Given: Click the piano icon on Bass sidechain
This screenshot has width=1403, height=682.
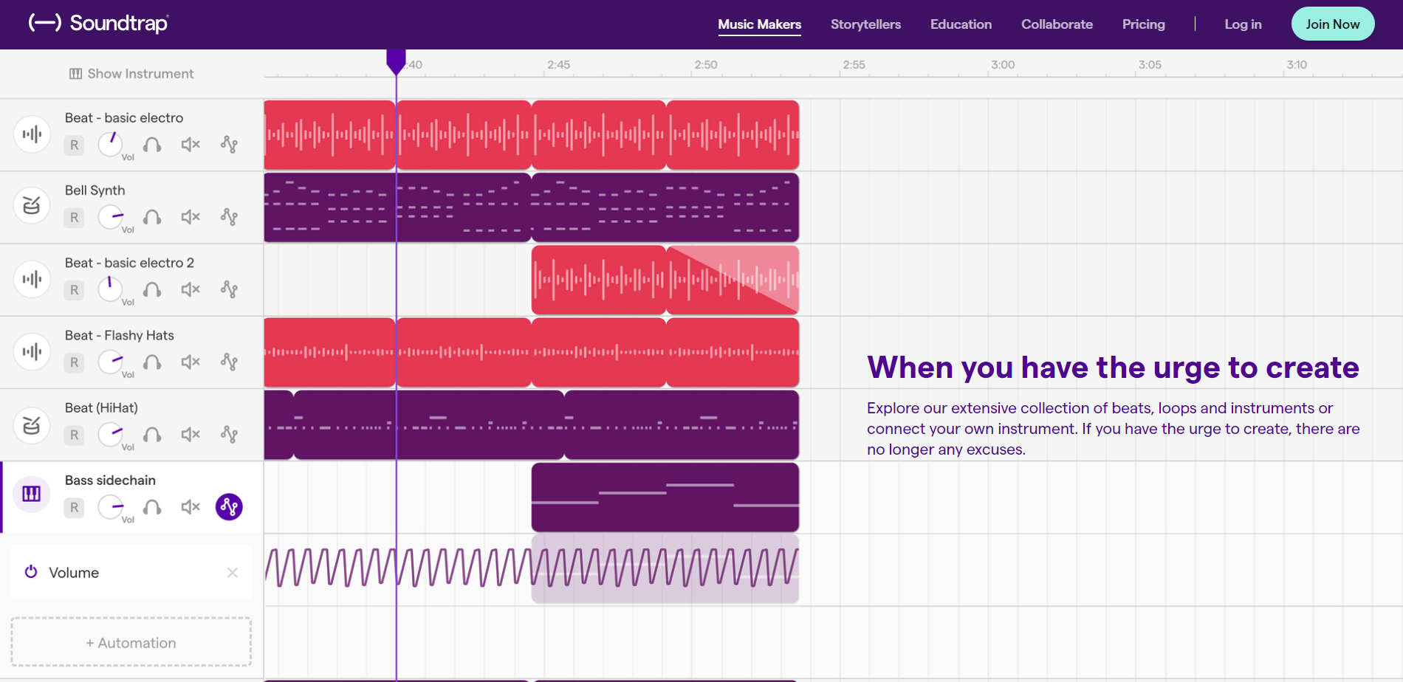Looking at the screenshot, I should pyautogui.click(x=31, y=494).
